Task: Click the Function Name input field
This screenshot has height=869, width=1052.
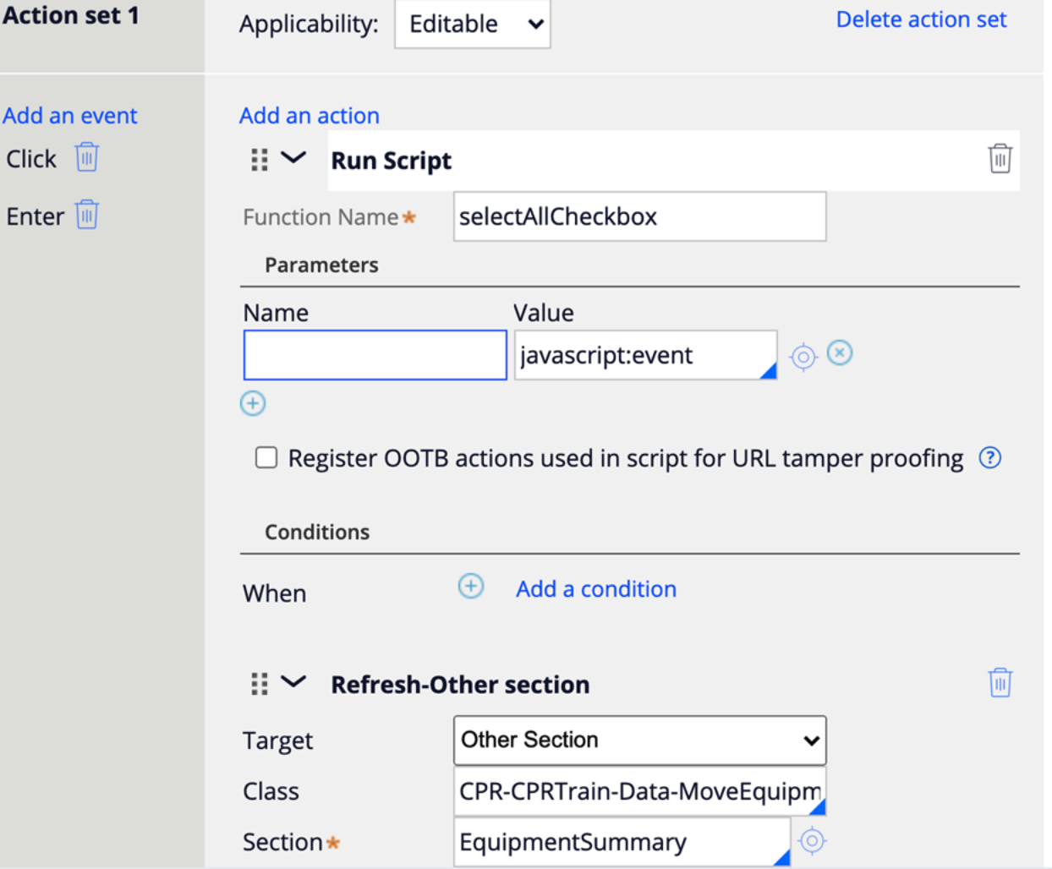Action: 639,217
